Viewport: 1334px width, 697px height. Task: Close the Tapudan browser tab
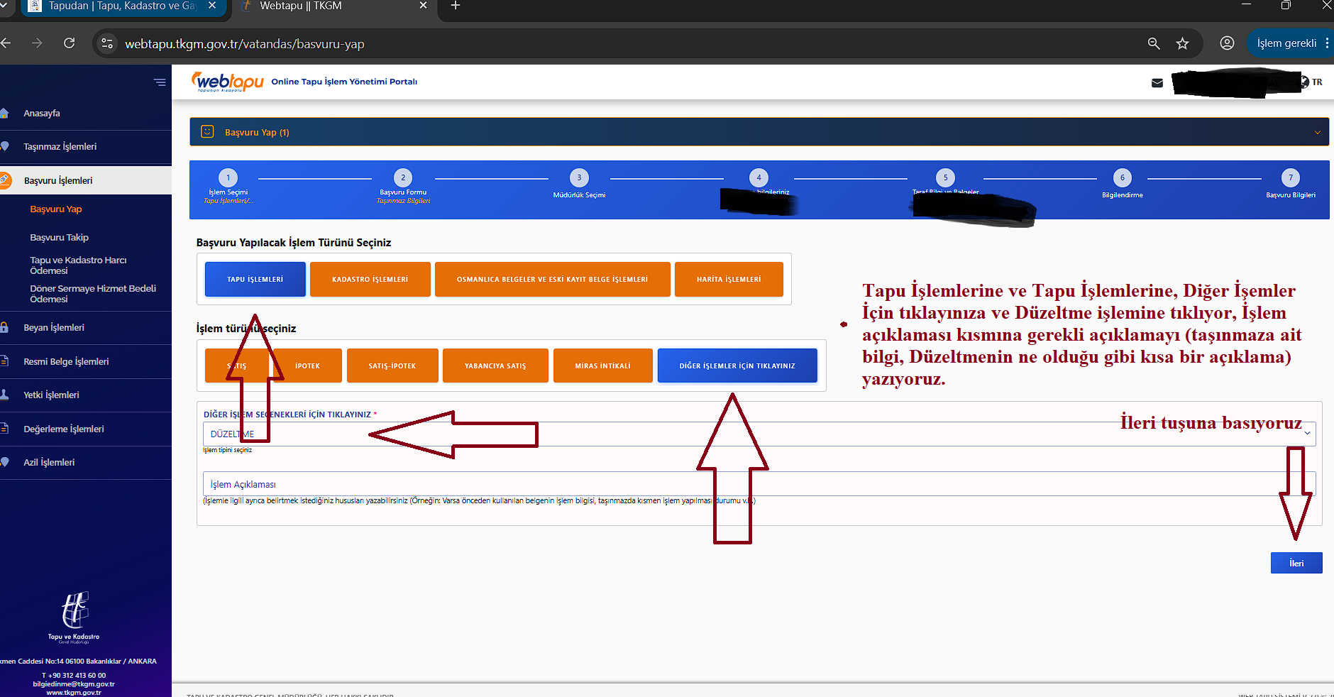212,6
